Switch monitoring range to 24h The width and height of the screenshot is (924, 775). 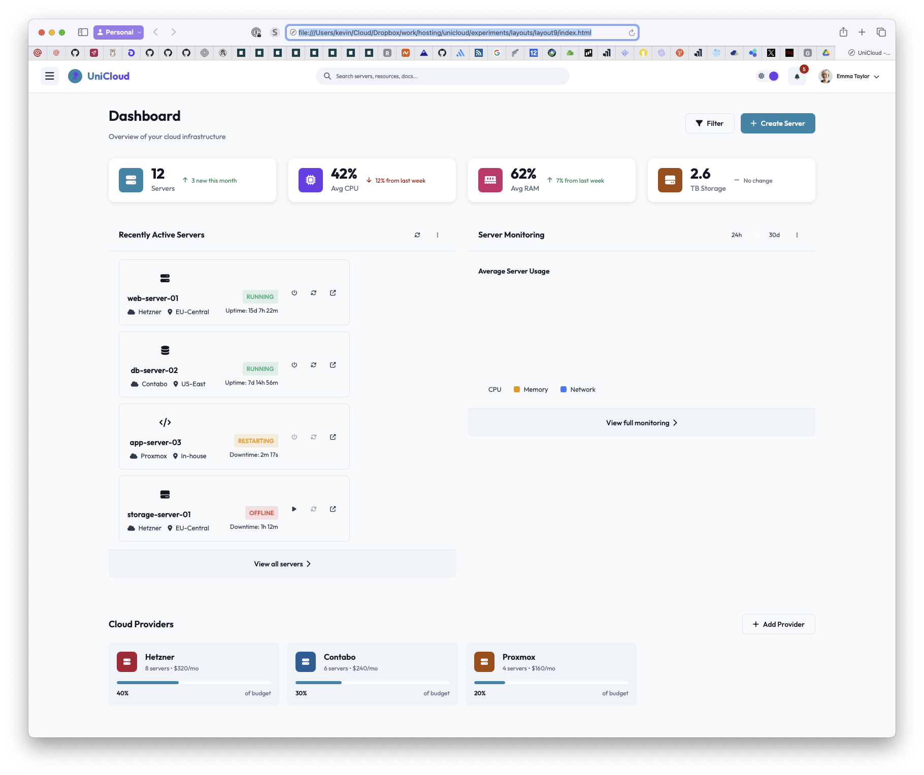pyautogui.click(x=737, y=235)
